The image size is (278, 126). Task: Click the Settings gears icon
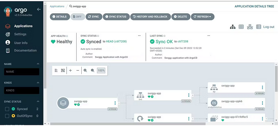click(8, 34)
